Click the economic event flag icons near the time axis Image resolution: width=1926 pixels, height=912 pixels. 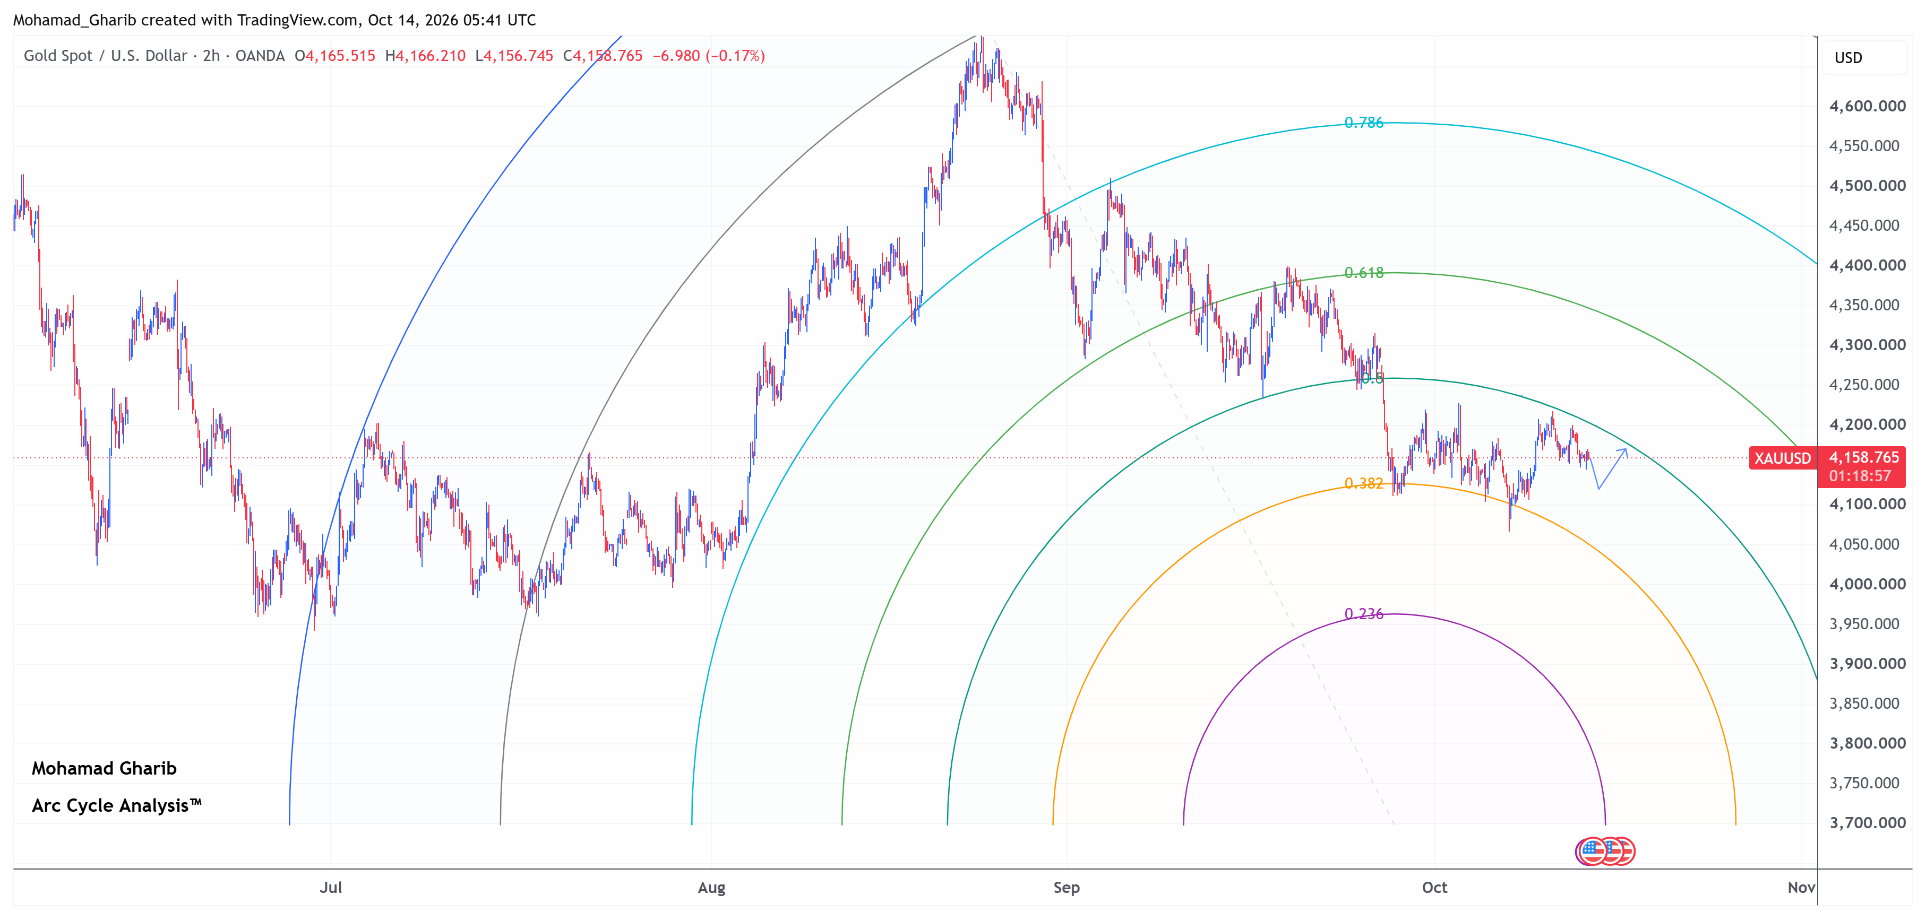click(x=1605, y=851)
